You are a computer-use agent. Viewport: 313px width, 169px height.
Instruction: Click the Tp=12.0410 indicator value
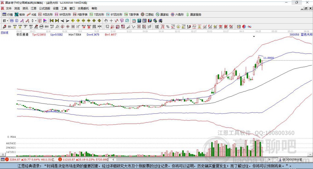click(39, 35)
